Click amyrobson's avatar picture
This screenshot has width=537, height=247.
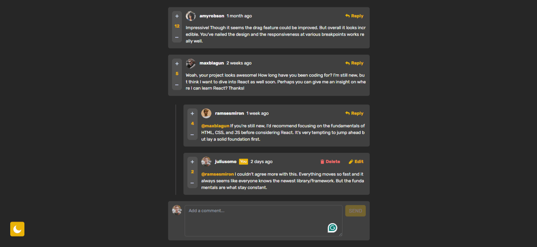pyautogui.click(x=191, y=16)
